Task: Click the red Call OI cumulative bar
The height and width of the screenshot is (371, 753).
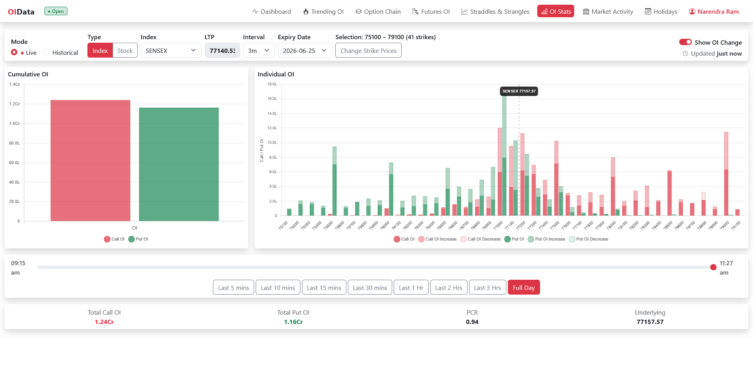Action: (x=90, y=161)
